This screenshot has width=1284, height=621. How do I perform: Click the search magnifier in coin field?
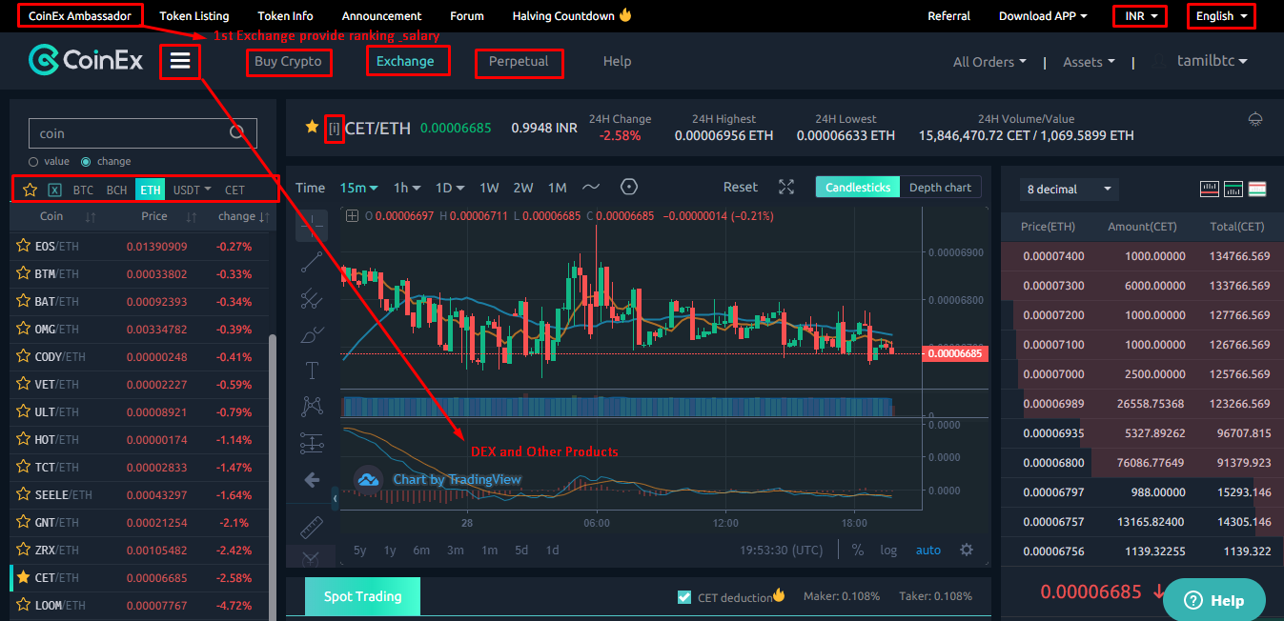point(237,133)
